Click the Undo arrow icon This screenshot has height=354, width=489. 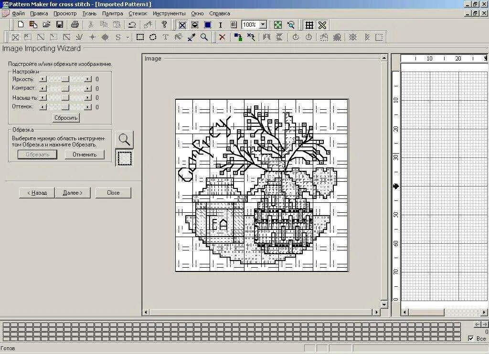pos(132,25)
